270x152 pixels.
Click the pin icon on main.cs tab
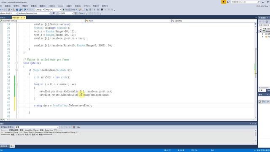22,18
